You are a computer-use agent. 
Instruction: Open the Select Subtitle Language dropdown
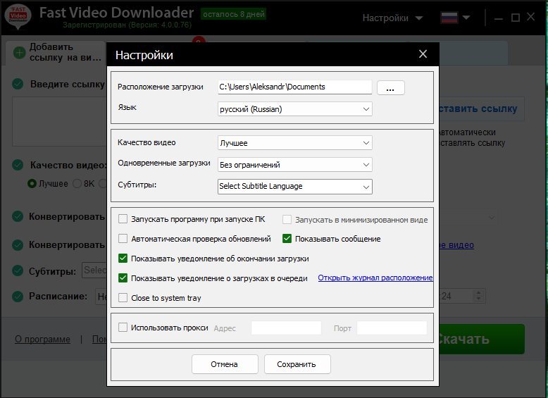tap(295, 186)
